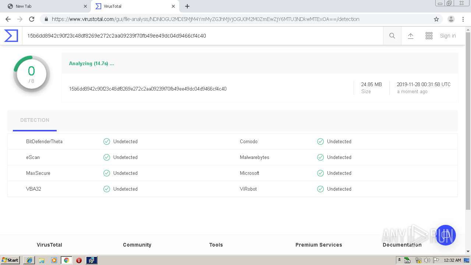
Task: Click the Chrome taskbar icon
Action: [x=66, y=260]
